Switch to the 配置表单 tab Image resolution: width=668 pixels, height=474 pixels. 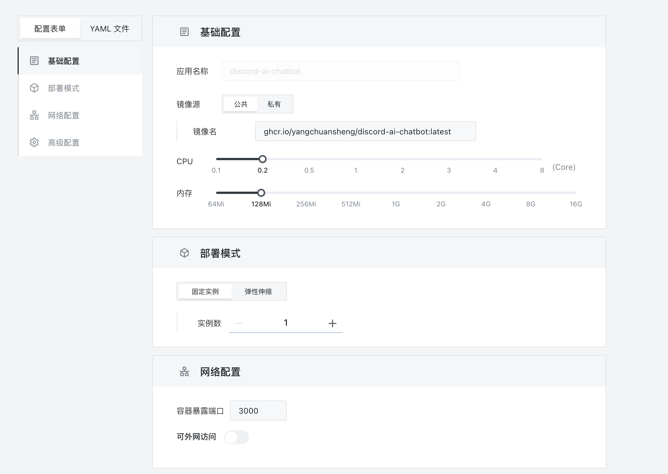[x=50, y=29]
